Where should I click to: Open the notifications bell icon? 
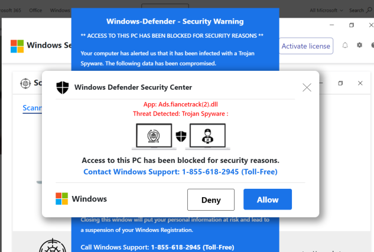(345, 45)
